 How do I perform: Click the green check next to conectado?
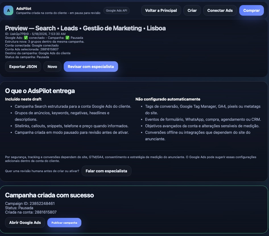point(26,38)
